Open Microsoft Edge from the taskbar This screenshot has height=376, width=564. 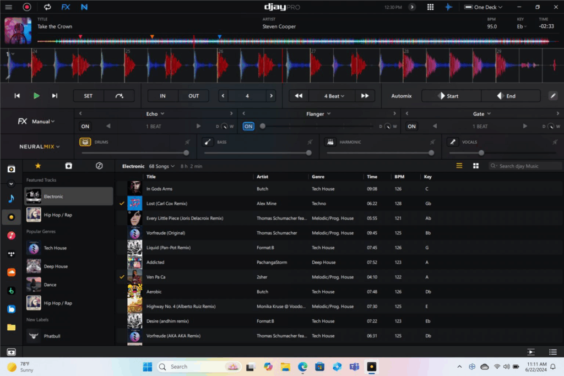302,367
